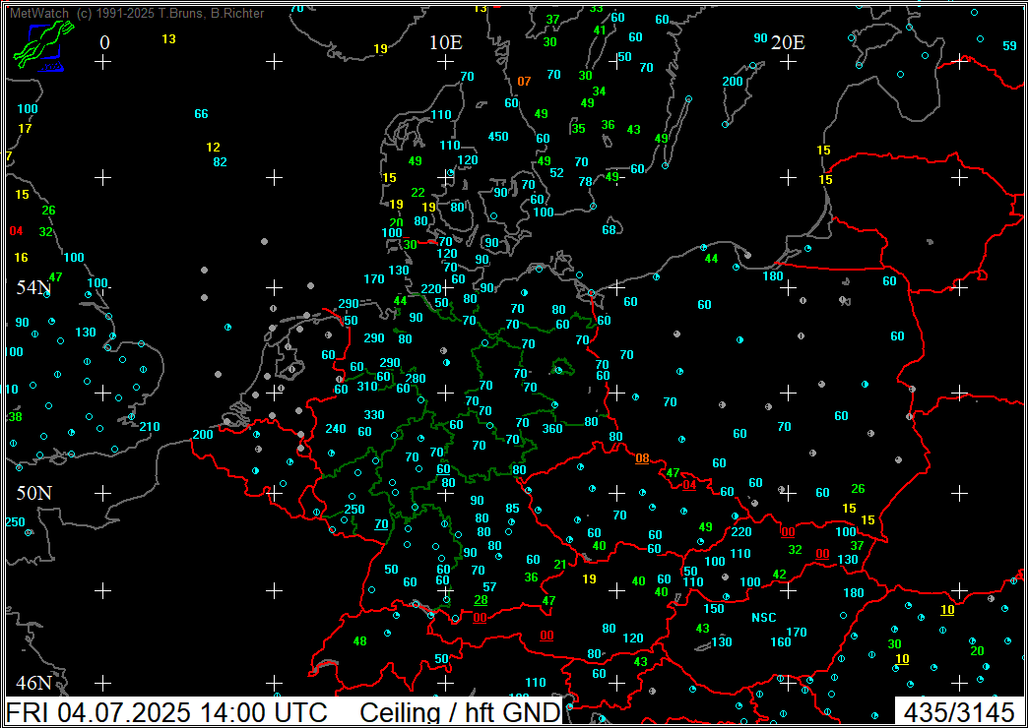Click the green MetWatch frog logo
1028x728 pixels.
(42, 46)
